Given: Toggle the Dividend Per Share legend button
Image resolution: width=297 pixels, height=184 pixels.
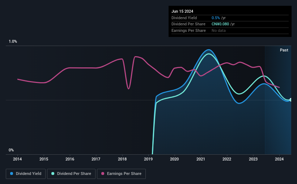Looking at the screenshot, I should pos(71,174).
